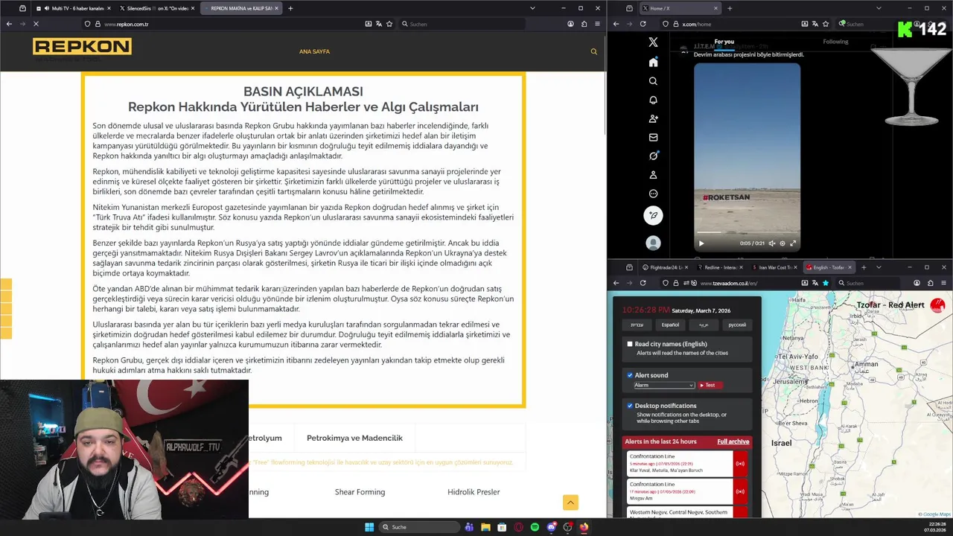Click translate icon in Repkon address bar

(x=379, y=24)
